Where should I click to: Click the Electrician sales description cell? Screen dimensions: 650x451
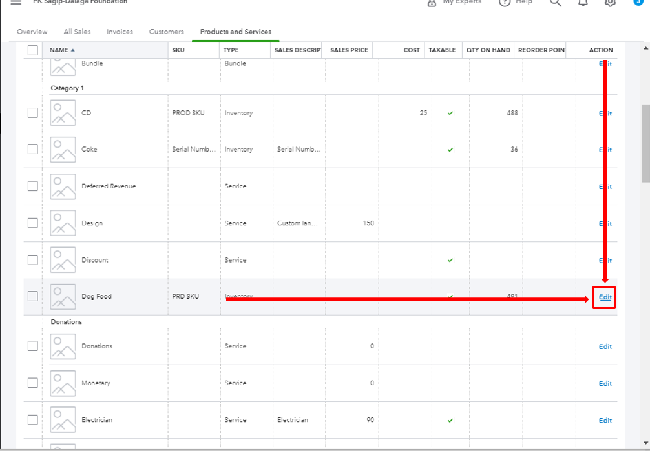293,419
